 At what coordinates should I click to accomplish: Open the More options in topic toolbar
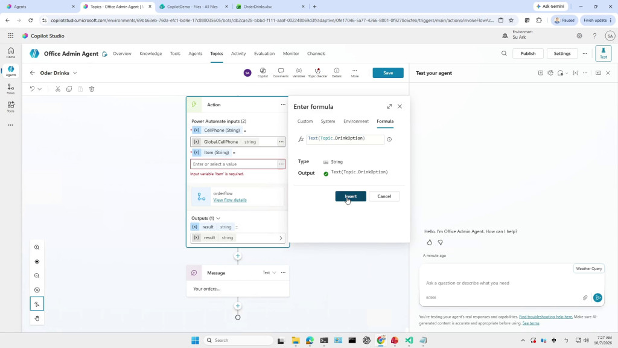355,72
